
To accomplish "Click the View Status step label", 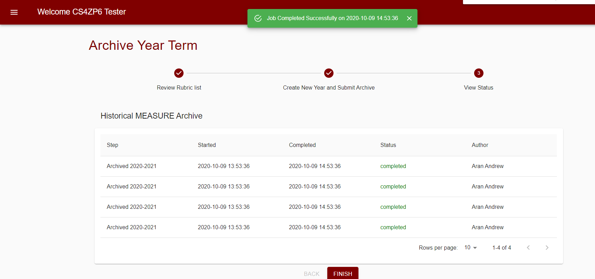I will point(479,88).
